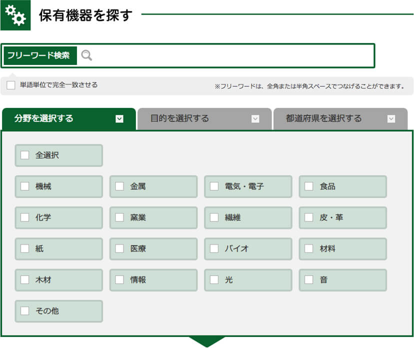
Task: Check the 機械 category checkbox
Action: click(x=24, y=186)
